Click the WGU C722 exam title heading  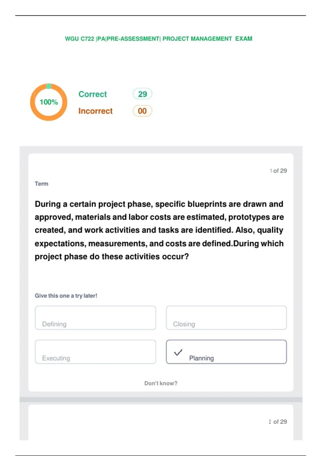point(159,39)
